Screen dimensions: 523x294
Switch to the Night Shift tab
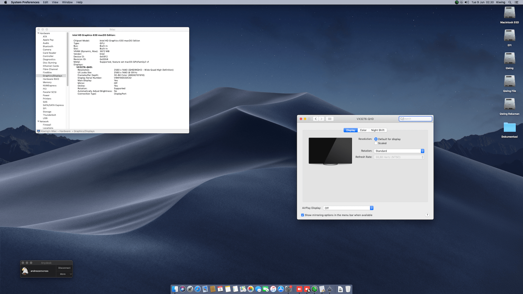pyautogui.click(x=378, y=130)
